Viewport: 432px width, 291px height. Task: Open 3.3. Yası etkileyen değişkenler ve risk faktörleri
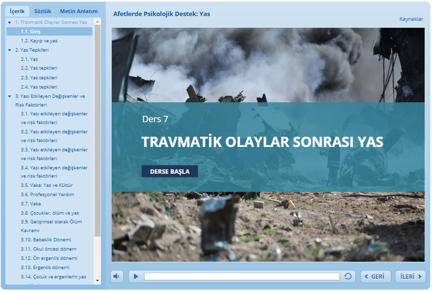click(x=54, y=154)
